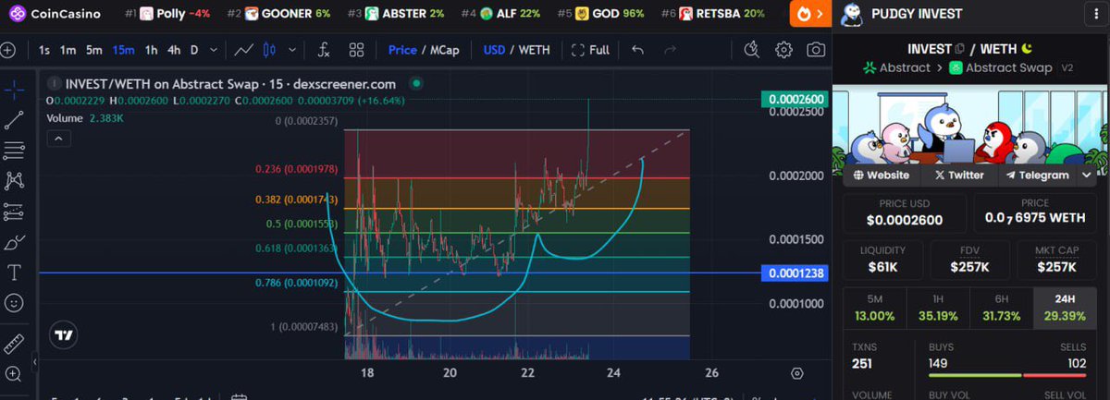1110x400 pixels.
Task: Open the Twitter link
Action: 958,175
